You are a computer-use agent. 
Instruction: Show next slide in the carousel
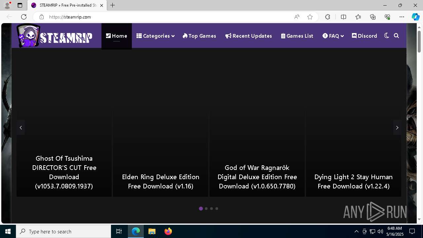pyautogui.click(x=397, y=128)
